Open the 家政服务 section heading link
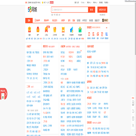The image size is (136, 136). coord(89,57)
